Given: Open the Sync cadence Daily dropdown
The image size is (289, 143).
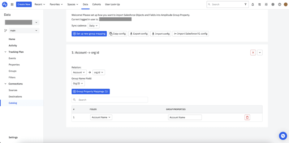Looking at the screenshot, I should coord(94,26).
